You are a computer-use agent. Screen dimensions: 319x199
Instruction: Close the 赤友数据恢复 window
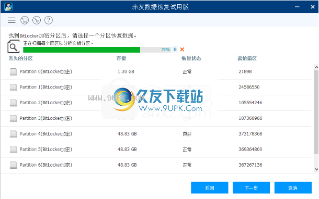(313, 7)
